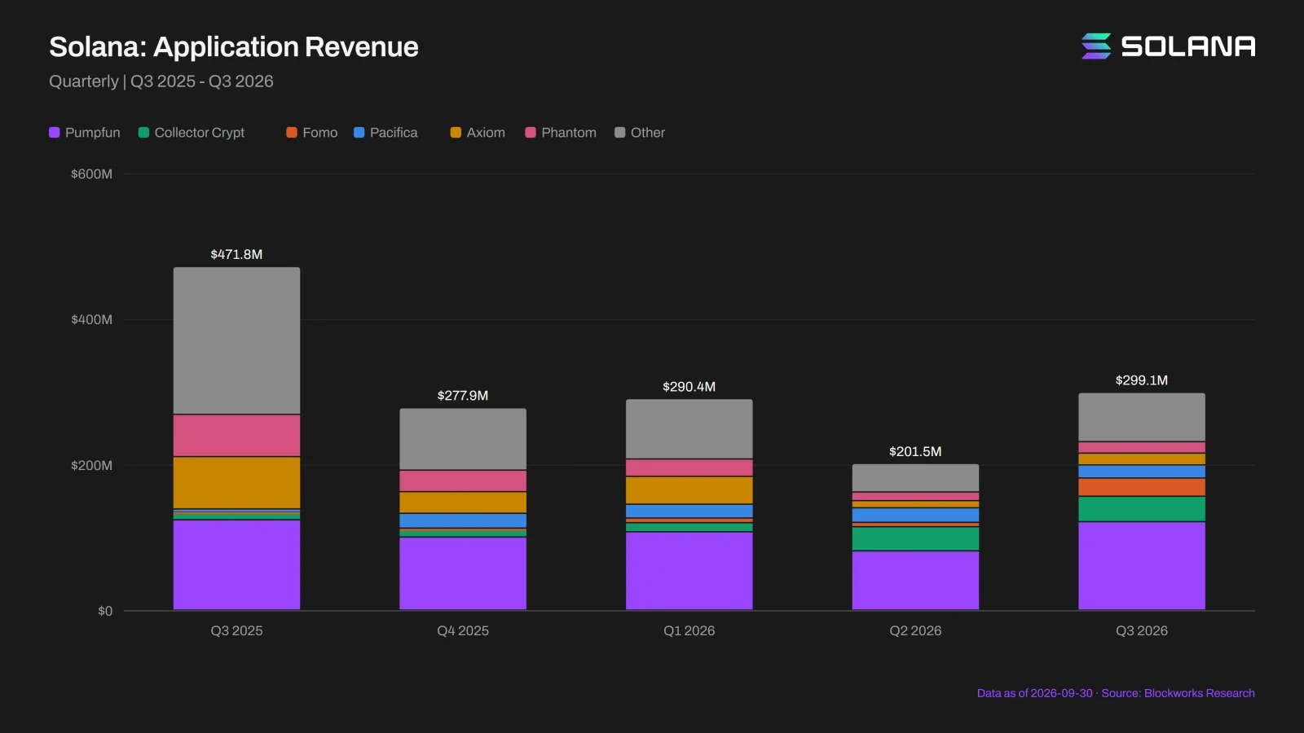Toggle the Pumpfun legend entry

pos(85,133)
